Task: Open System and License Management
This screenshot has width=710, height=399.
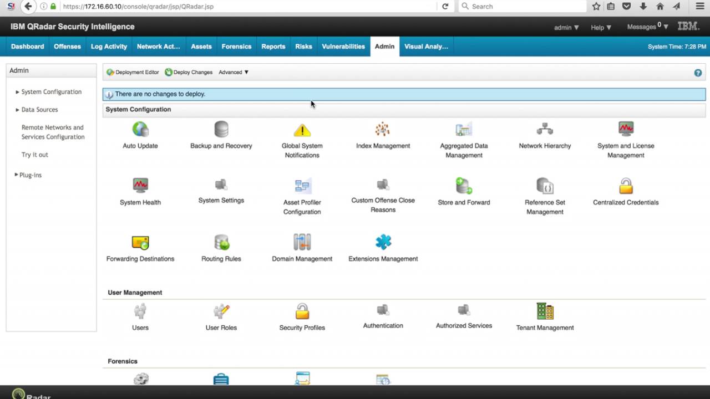Action: click(x=626, y=141)
